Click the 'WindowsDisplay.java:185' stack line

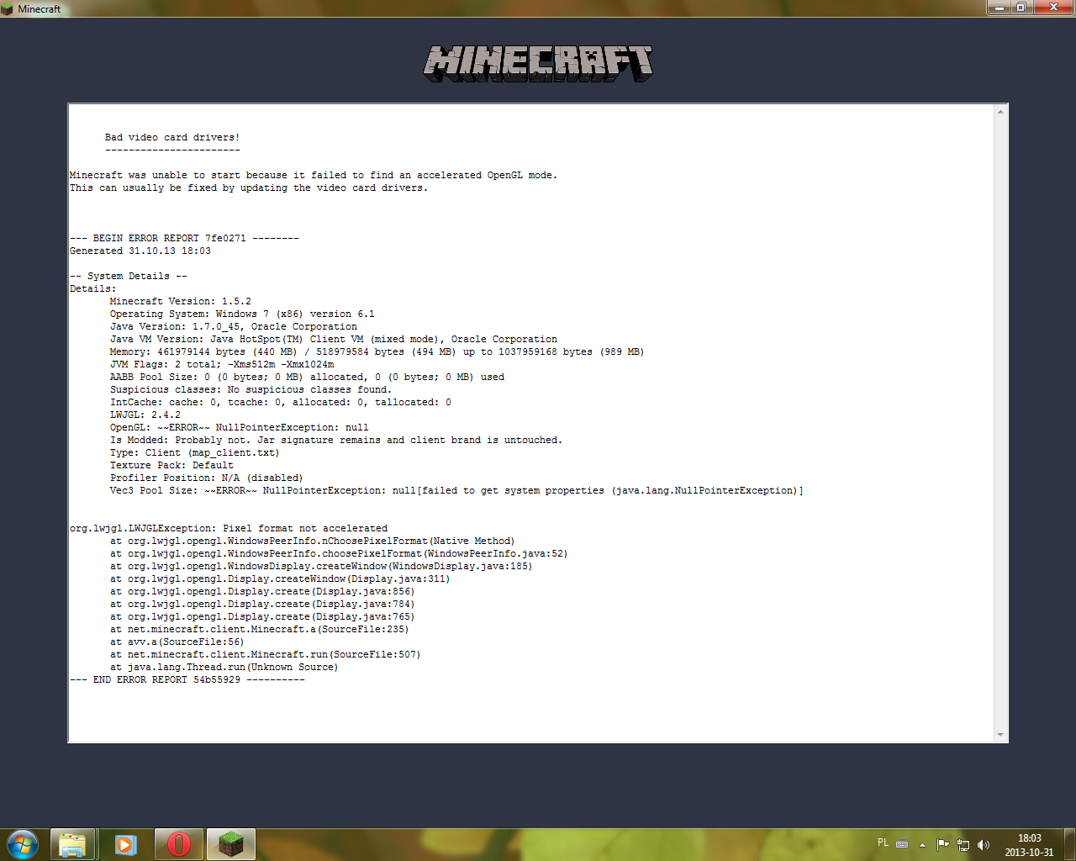321,566
